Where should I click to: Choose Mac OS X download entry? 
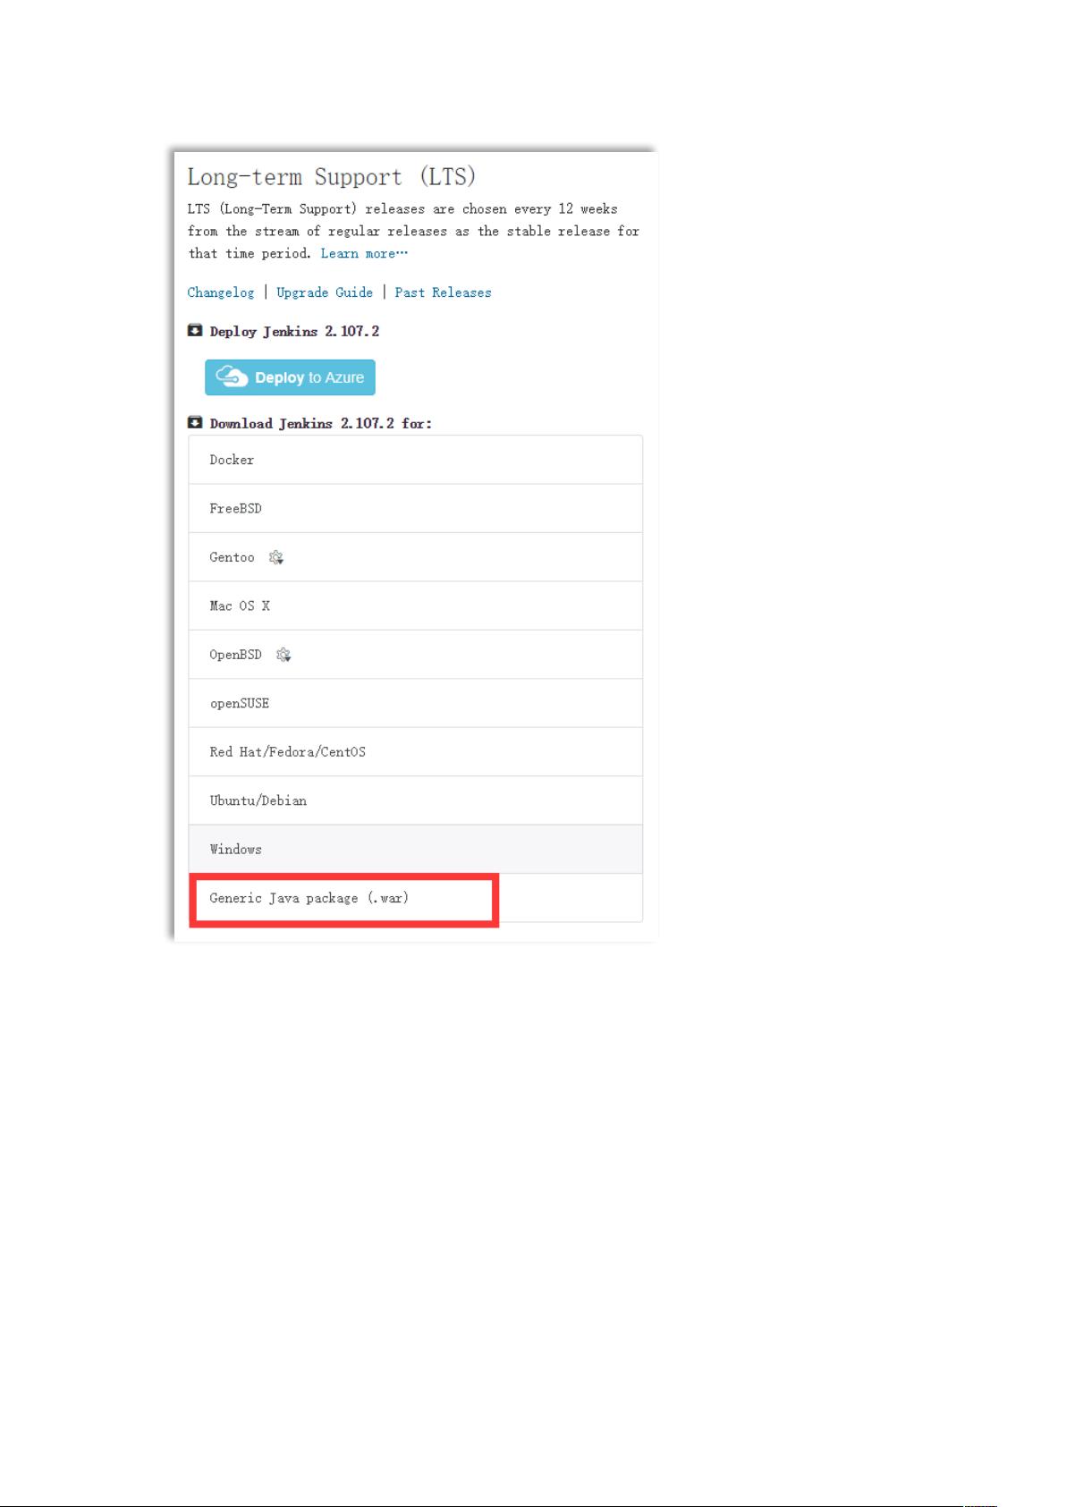[x=415, y=605]
